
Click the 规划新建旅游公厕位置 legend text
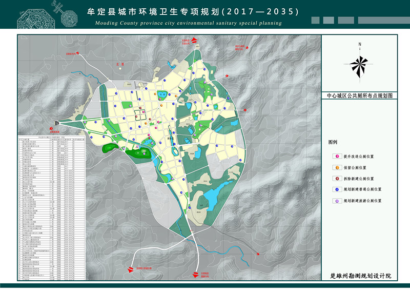[362, 201]
